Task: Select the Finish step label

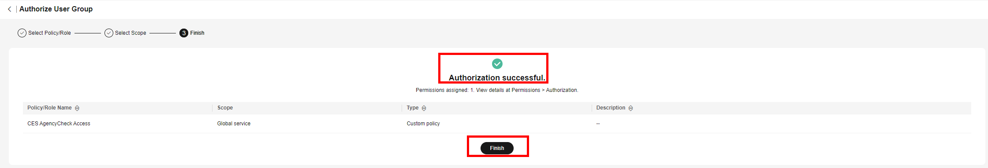Action: point(197,33)
